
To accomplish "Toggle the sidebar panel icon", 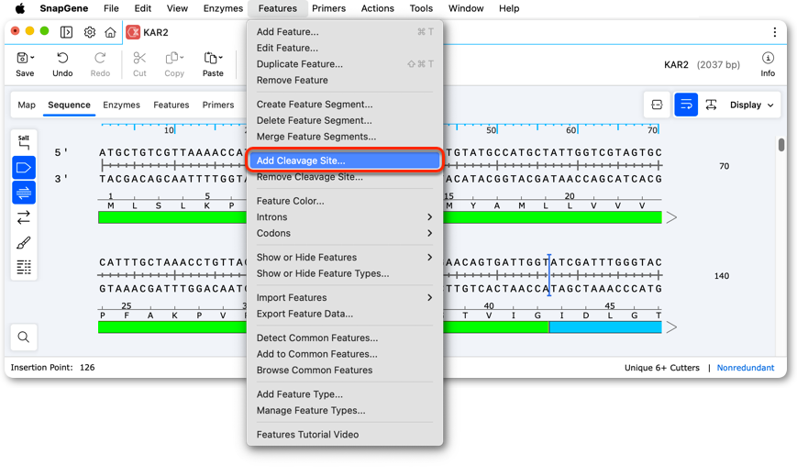I will 66,32.
